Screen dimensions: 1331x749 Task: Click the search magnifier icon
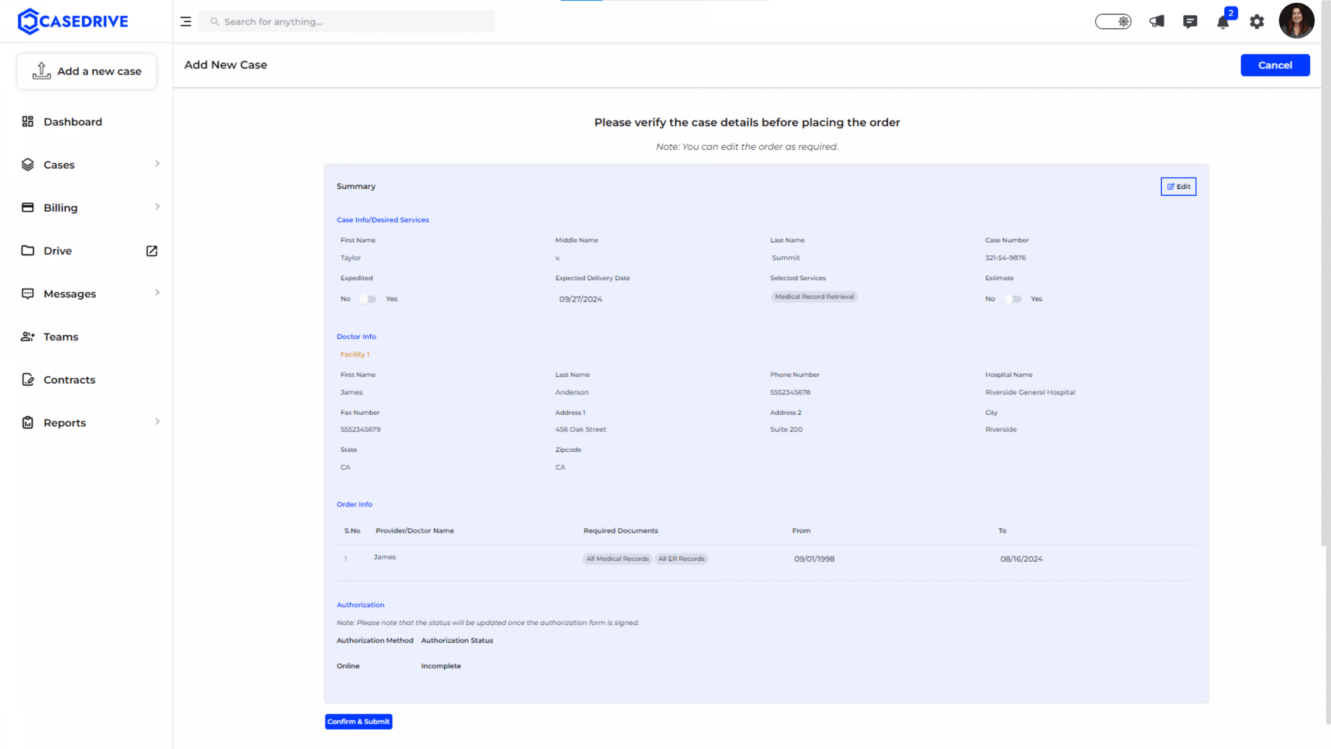[x=214, y=22]
